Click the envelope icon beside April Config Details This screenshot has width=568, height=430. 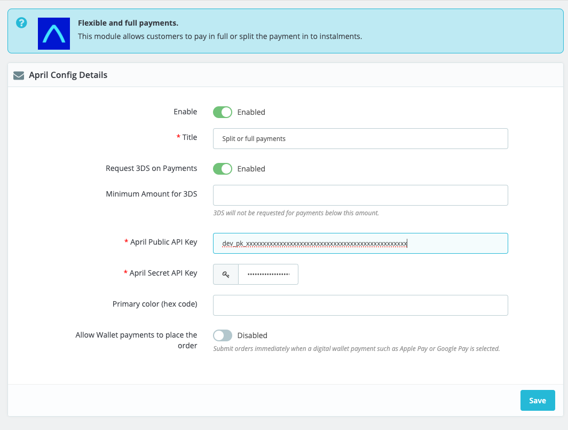(x=19, y=75)
